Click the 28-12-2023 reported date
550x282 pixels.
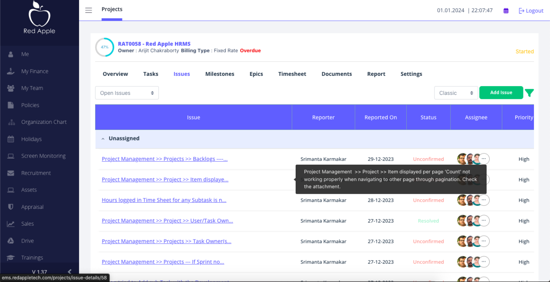[x=381, y=200]
